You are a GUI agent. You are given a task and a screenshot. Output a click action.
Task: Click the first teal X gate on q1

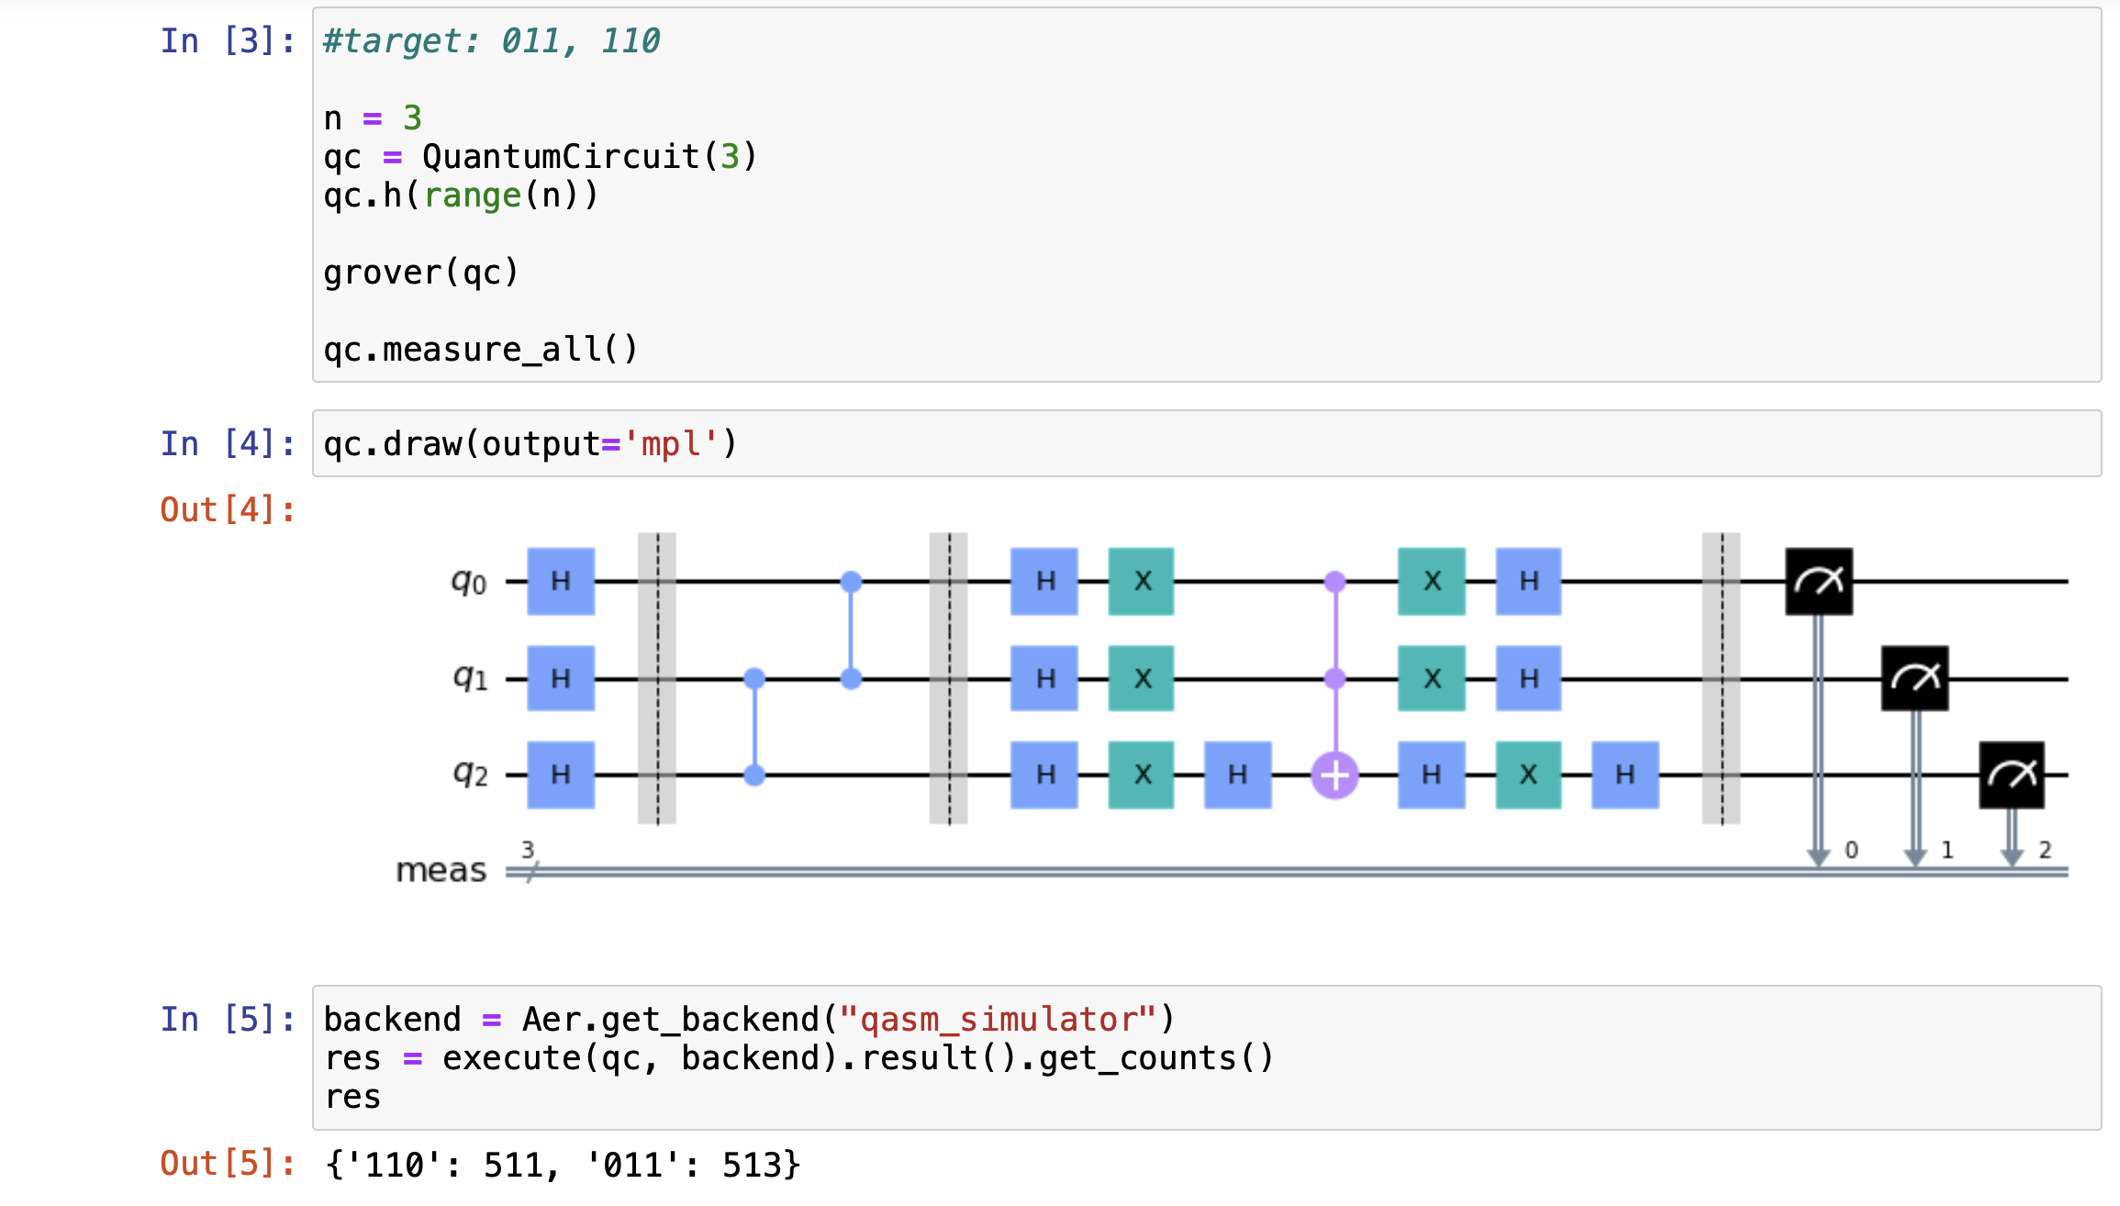coord(1142,678)
